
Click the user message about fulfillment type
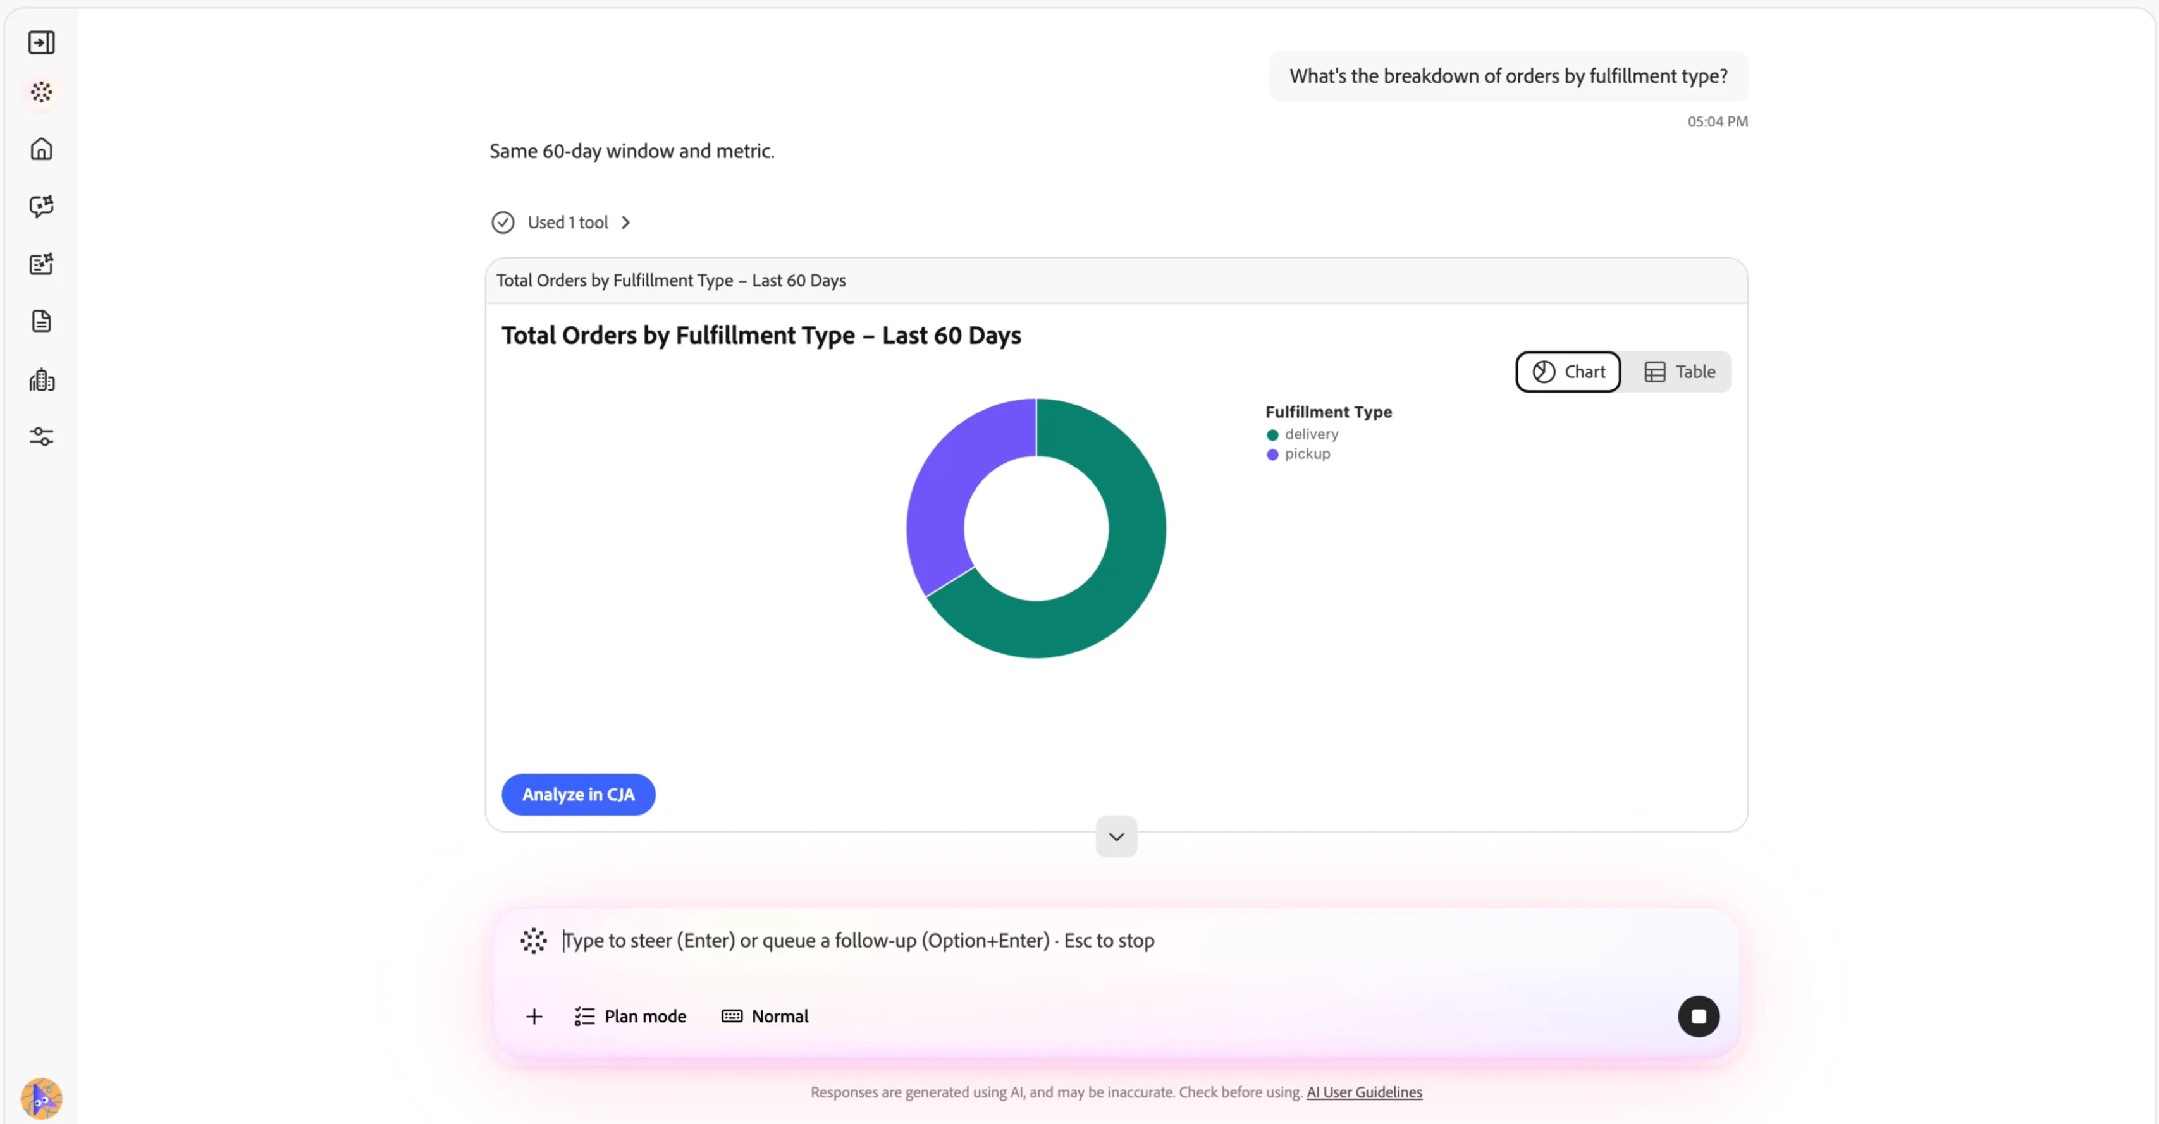click(x=1508, y=76)
